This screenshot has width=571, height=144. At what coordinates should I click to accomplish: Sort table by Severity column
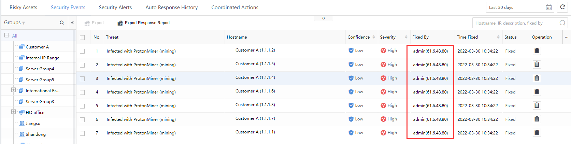pyautogui.click(x=406, y=37)
